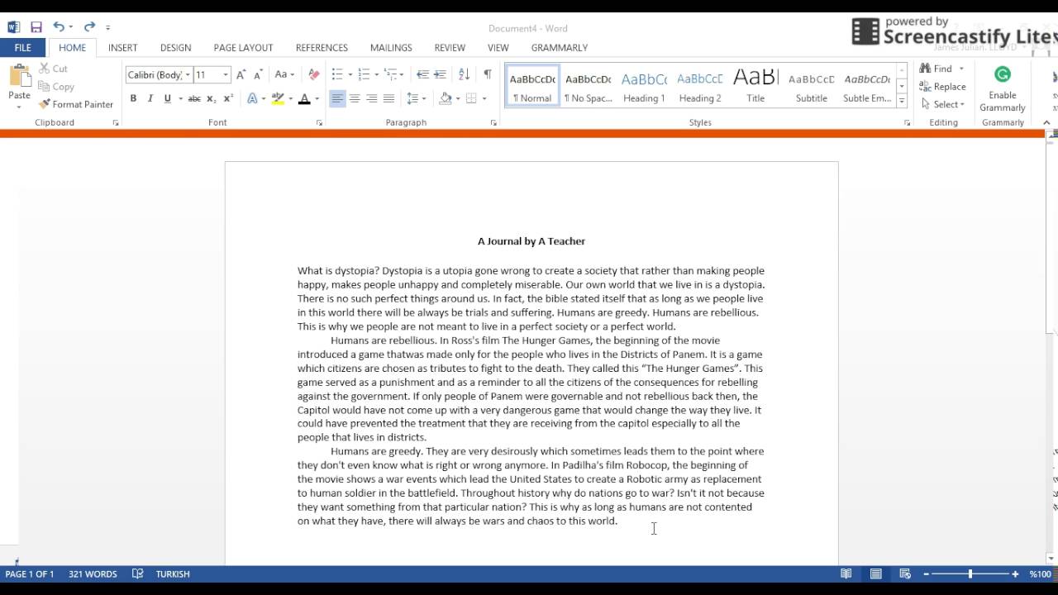
Task: Click the Replace command
Action: [942, 87]
